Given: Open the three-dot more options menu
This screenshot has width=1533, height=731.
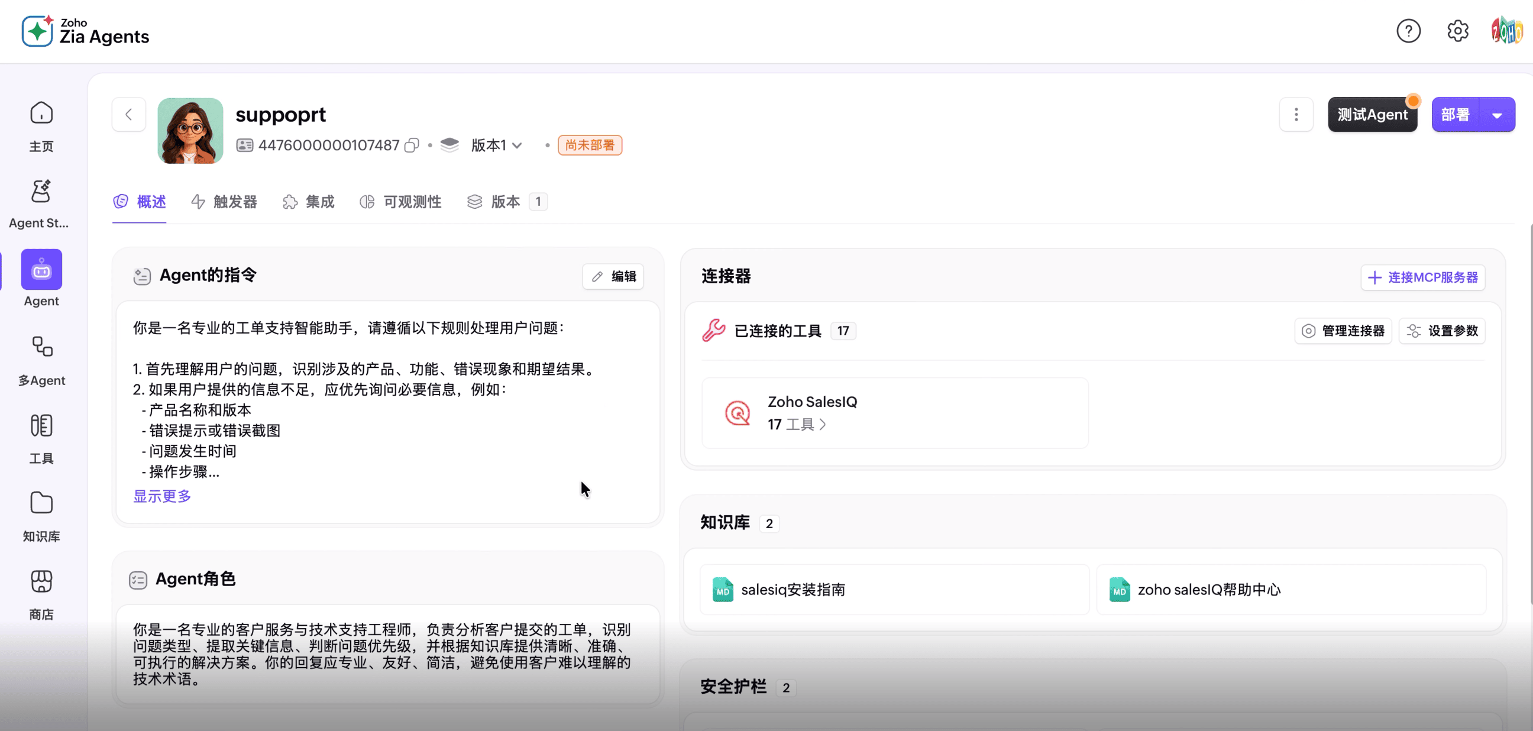Looking at the screenshot, I should coord(1296,114).
